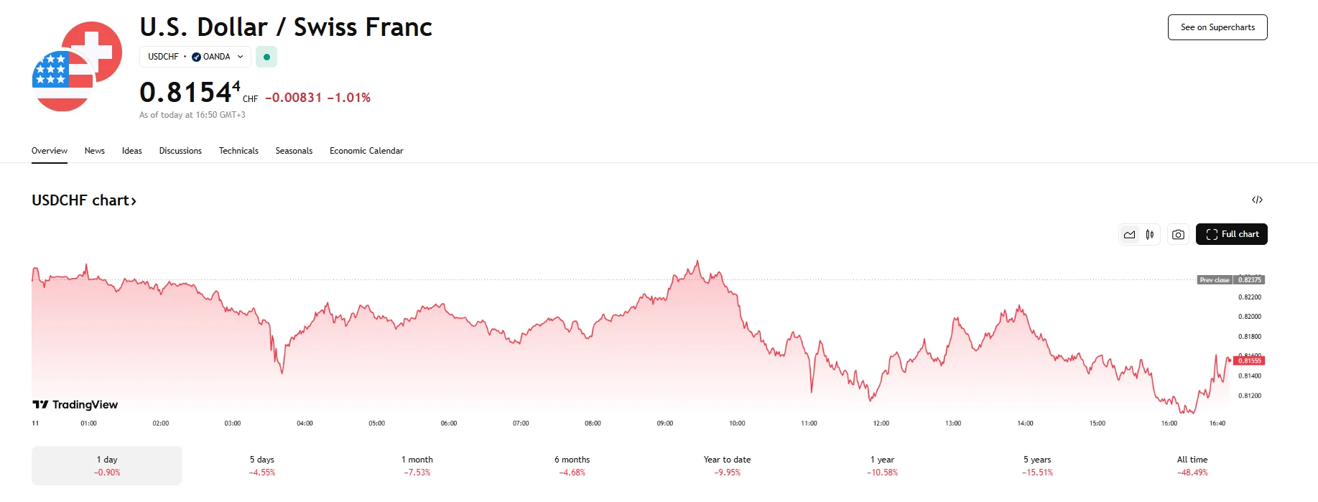Click the embed code icon

pos(1257,200)
